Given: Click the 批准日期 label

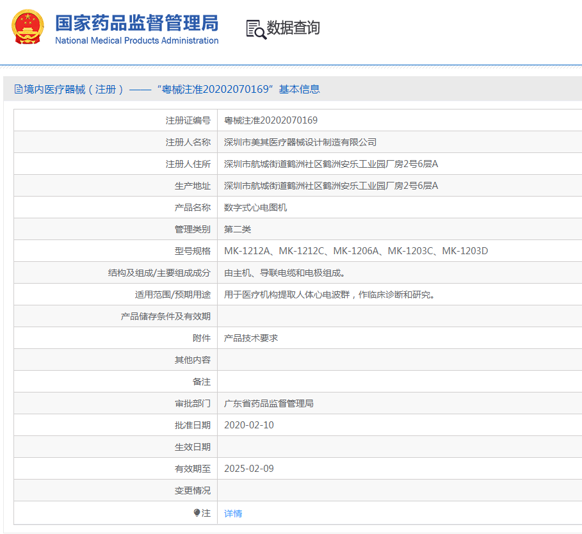Looking at the screenshot, I should coord(192,425).
